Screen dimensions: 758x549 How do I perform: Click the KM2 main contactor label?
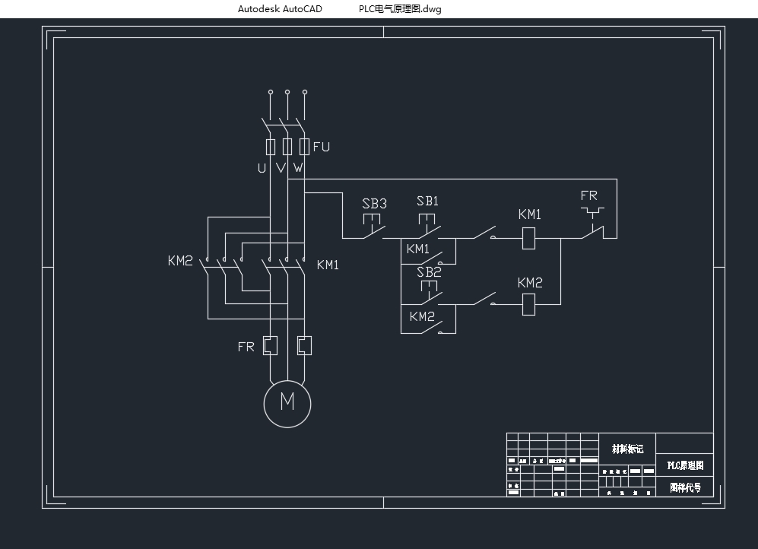(x=180, y=261)
